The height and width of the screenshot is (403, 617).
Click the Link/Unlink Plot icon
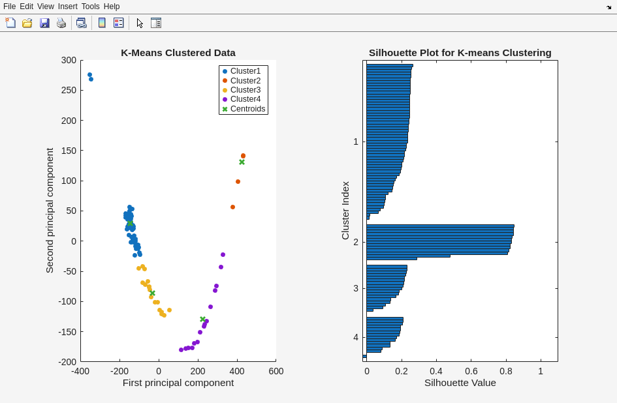pos(81,23)
